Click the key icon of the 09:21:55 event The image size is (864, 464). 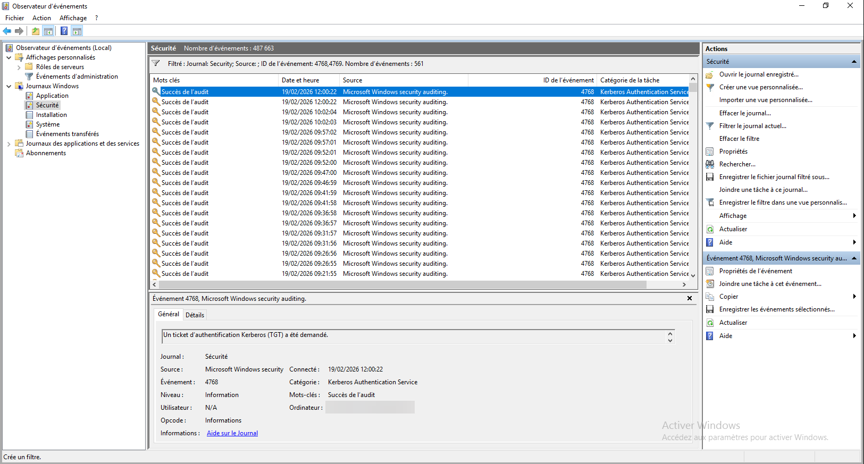tap(156, 273)
